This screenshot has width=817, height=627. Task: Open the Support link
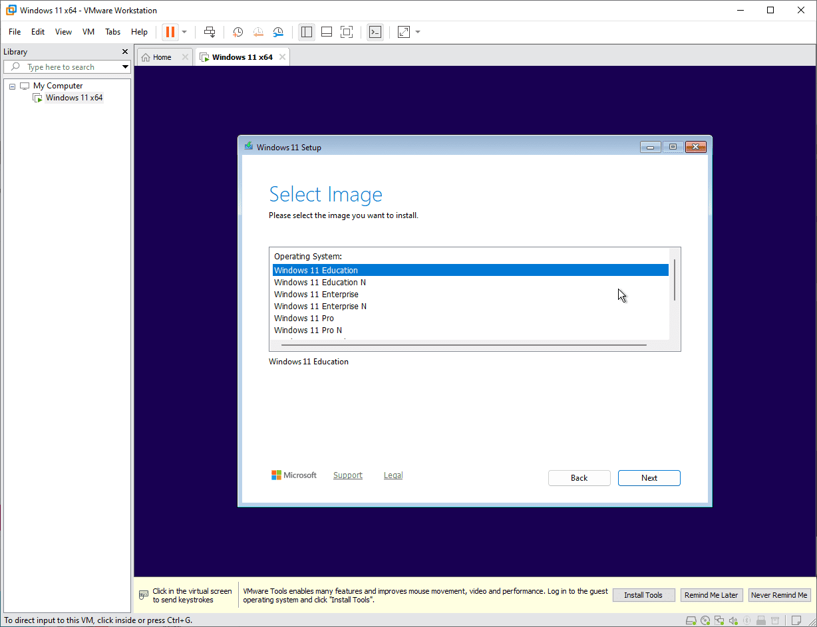coord(348,475)
